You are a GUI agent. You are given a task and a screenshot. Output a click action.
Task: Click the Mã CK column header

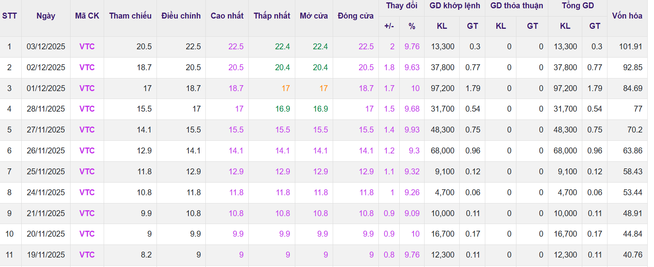(87, 16)
